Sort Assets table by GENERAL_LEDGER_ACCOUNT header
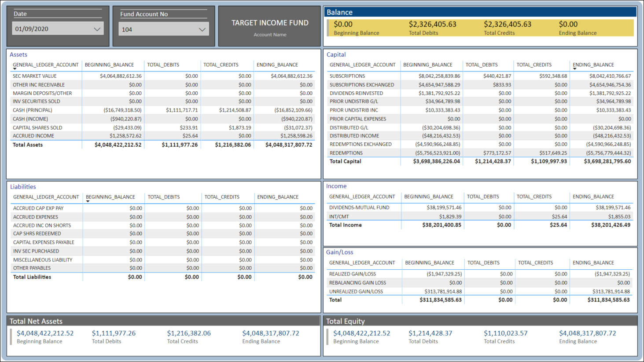This screenshot has height=362, width=644. pyautogui.click(x=46, y=65)
